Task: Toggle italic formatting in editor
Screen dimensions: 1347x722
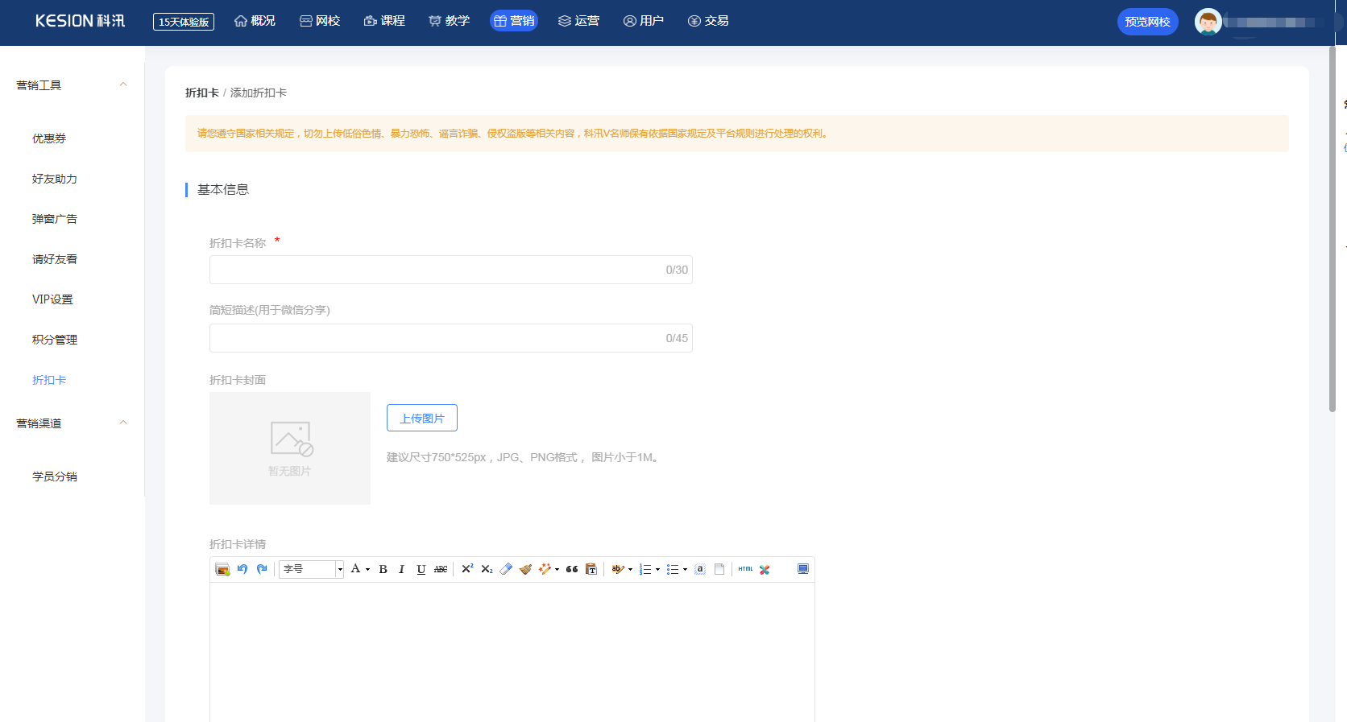Action: click(x=401, y=569)
